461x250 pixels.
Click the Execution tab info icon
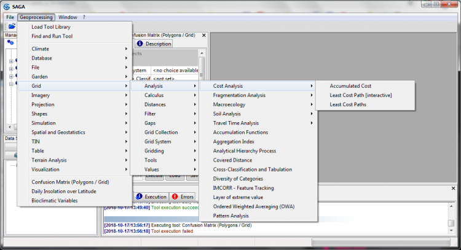click(139, 197)
